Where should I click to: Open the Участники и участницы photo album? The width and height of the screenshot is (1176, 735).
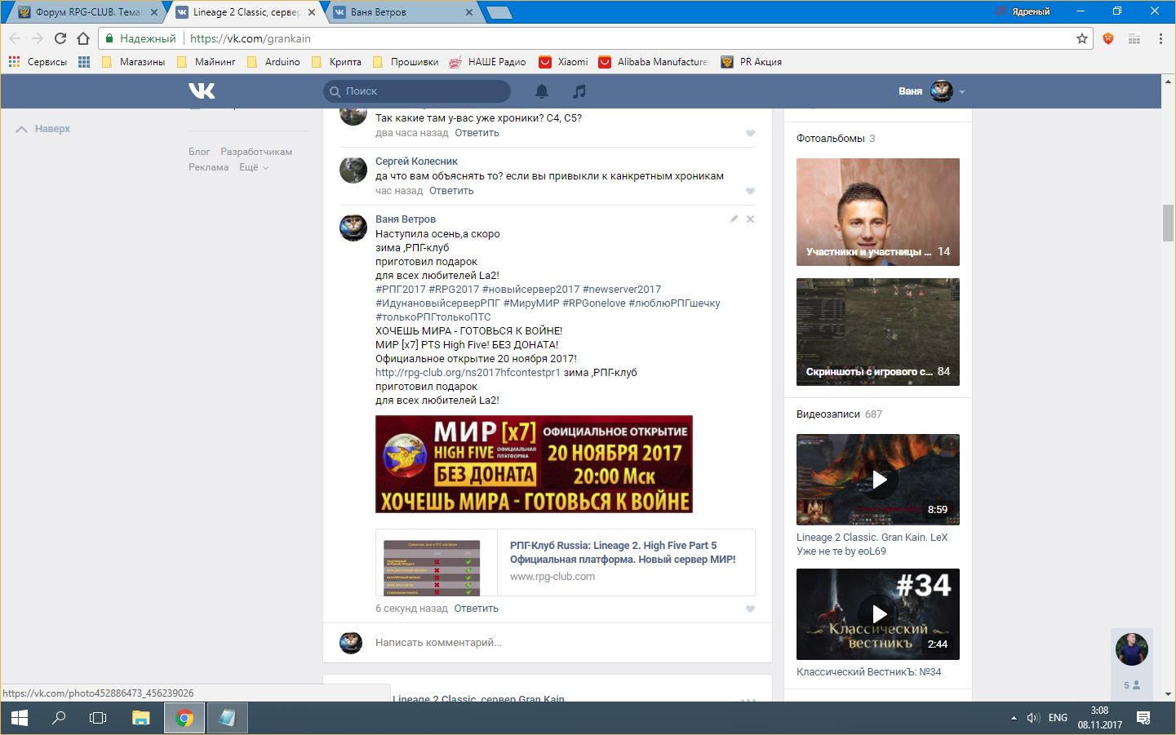(x=878, y=212)
